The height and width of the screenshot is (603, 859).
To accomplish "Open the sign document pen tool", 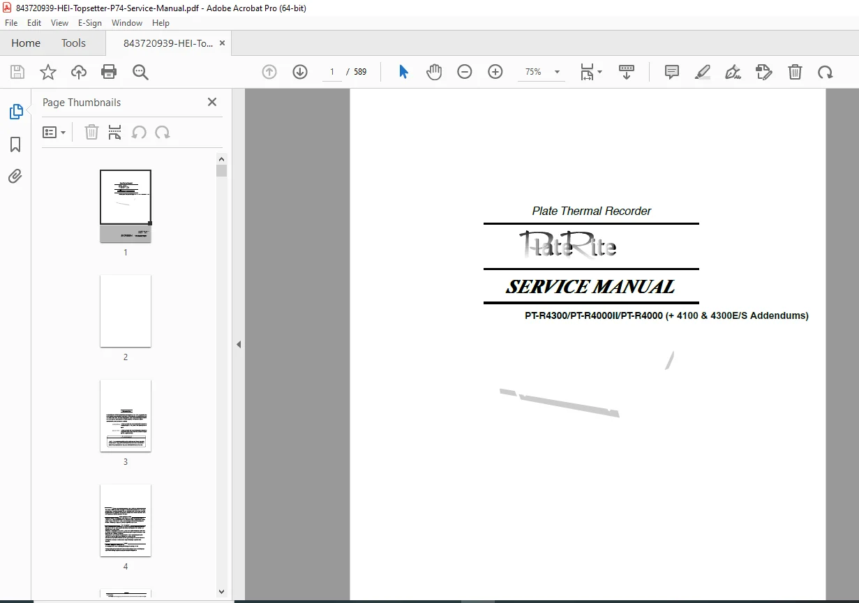I will tap(733, 72).
